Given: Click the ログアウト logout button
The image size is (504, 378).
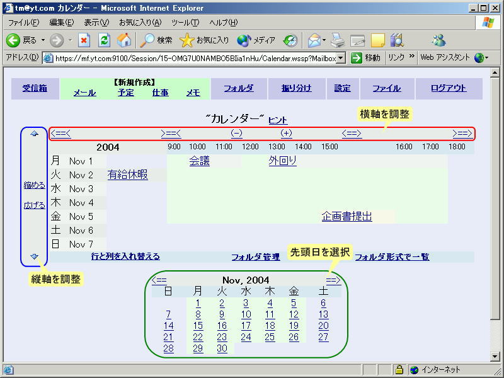Looking at the screenshot, I should click(449, 88).
